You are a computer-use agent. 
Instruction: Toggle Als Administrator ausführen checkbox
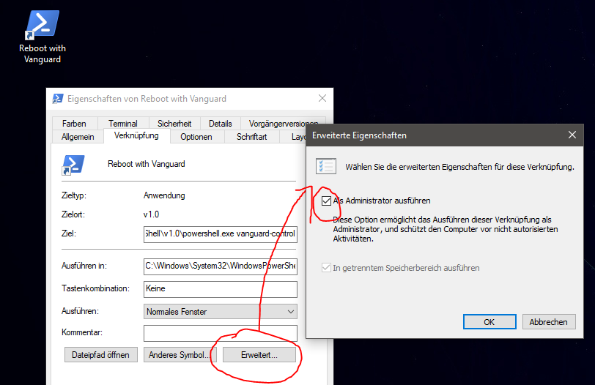pyautogui.click(x=326, y=201)
